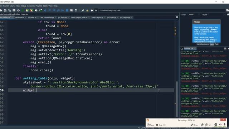Stop the screen recording

click(161, 125)
